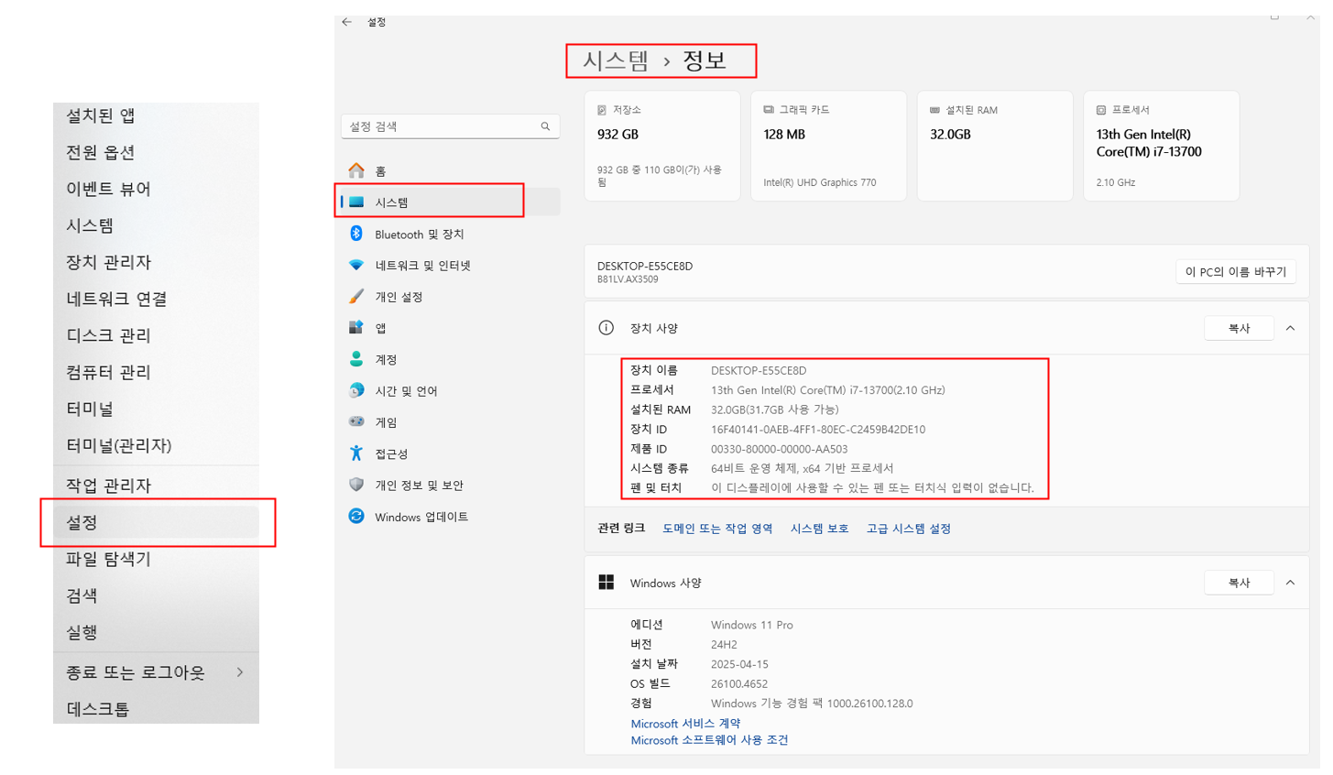Click the Bluetooth icon in the sidebar
The width and height of the screenshot is (1333, 775).
pos(356,234)
